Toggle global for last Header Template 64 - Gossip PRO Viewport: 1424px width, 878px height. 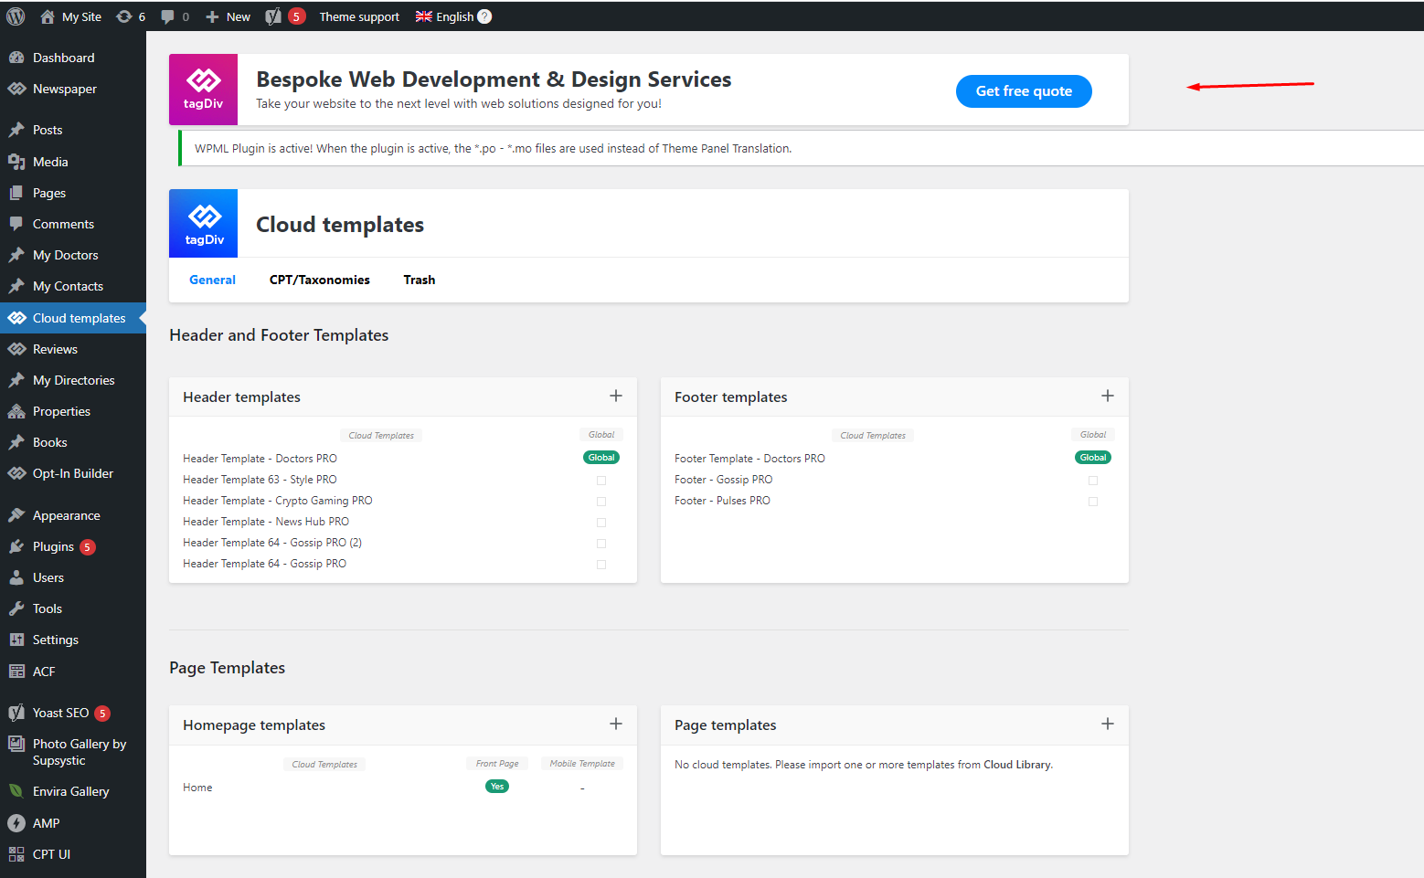601,565
